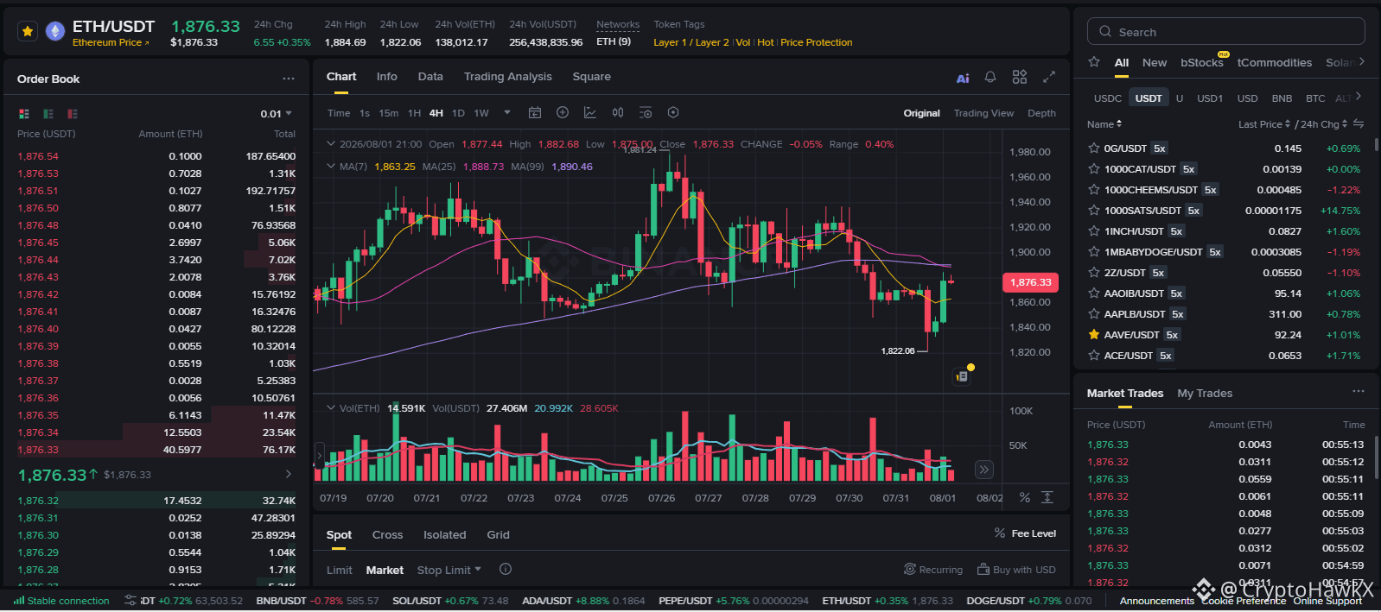1381x612 pixels.
Task: Unfavorite the AAVE/USDT pair star
Action: click(1094, 335)
